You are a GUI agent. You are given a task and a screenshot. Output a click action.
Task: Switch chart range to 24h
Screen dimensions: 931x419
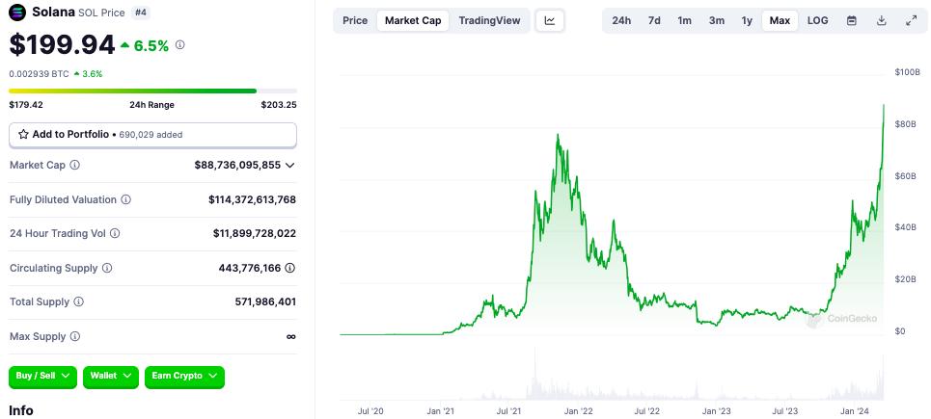point(621,20)
